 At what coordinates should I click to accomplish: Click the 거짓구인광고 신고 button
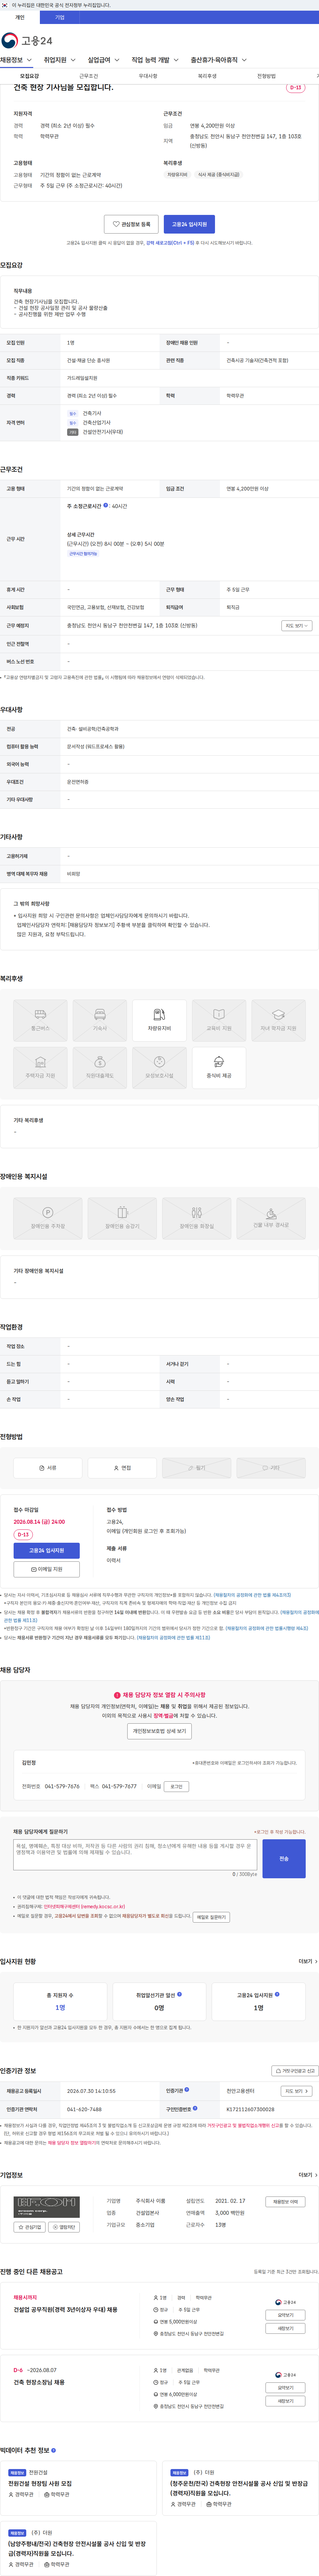point(295,2071)
